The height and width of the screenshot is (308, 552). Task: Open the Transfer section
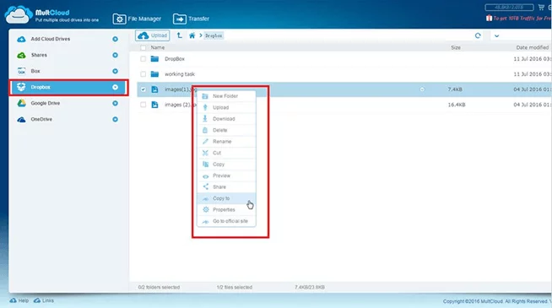click(191, 19)
